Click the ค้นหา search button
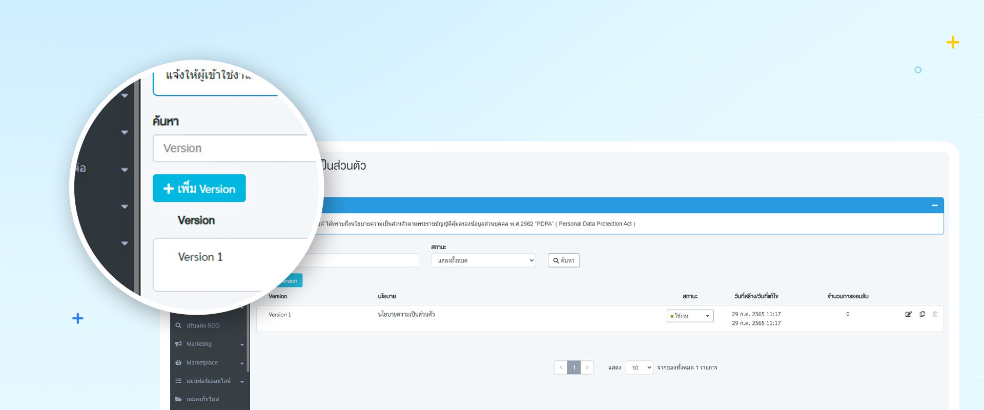 pyautogui.click(x=564, y=260)
